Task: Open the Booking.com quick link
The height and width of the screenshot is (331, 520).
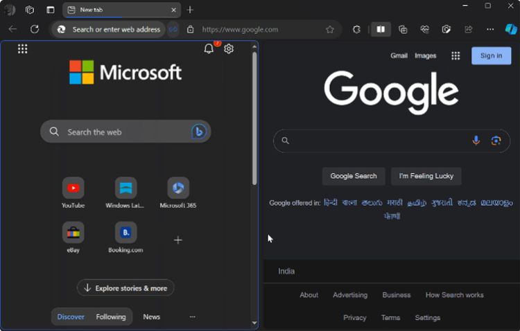Action: click(x=125, y=238)
